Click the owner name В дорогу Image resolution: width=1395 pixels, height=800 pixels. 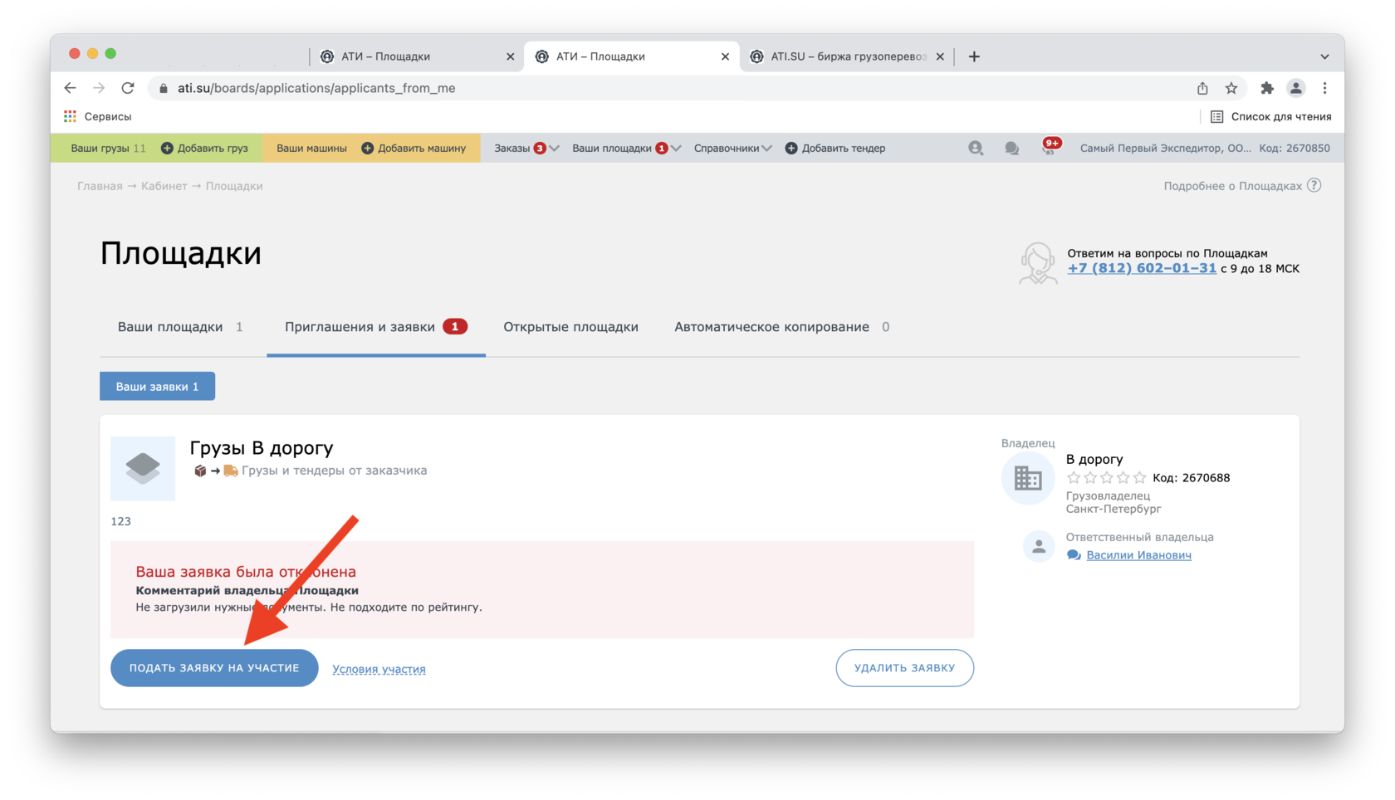[1094, 459]
